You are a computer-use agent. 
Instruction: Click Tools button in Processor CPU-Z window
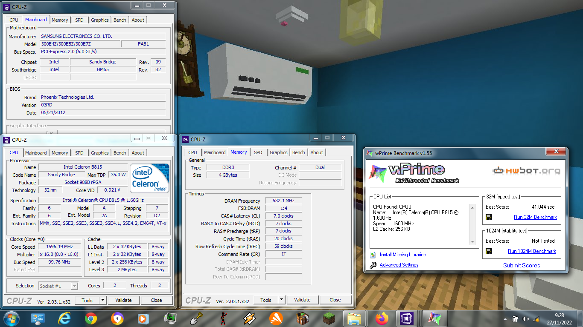[87, 300]
